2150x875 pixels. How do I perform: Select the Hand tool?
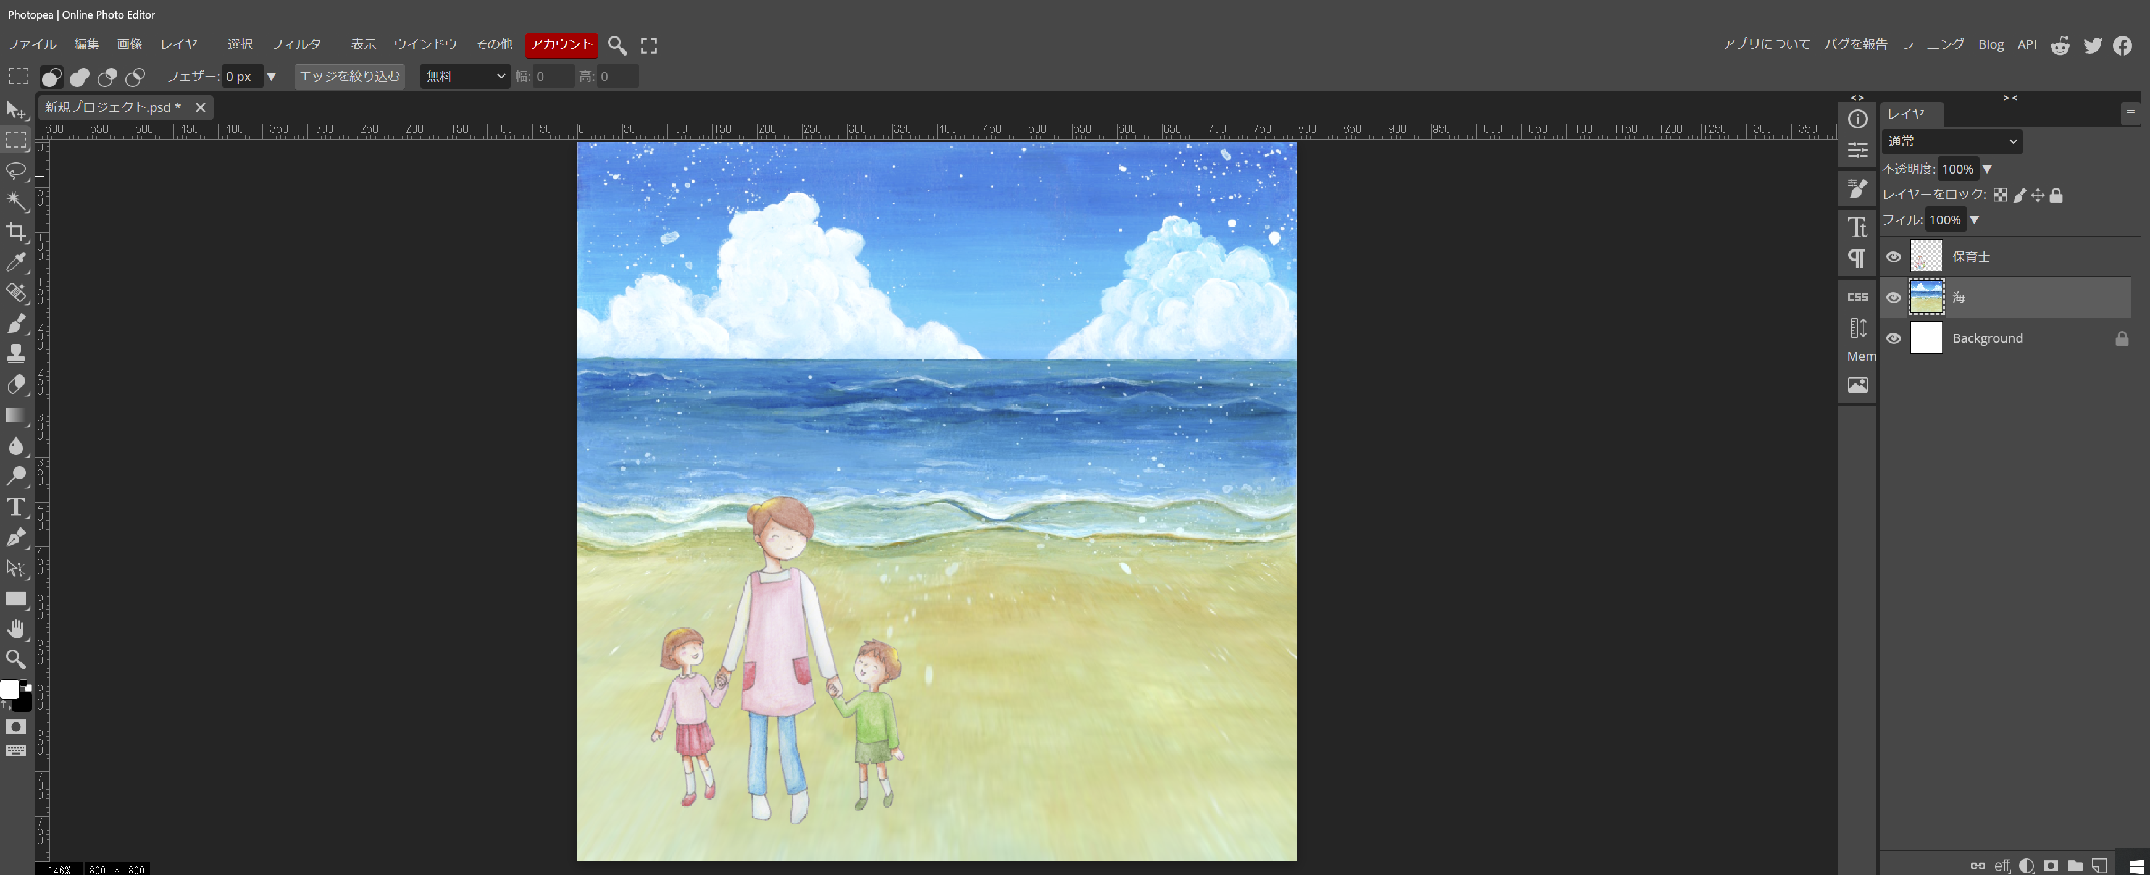(x=16, y=629)
